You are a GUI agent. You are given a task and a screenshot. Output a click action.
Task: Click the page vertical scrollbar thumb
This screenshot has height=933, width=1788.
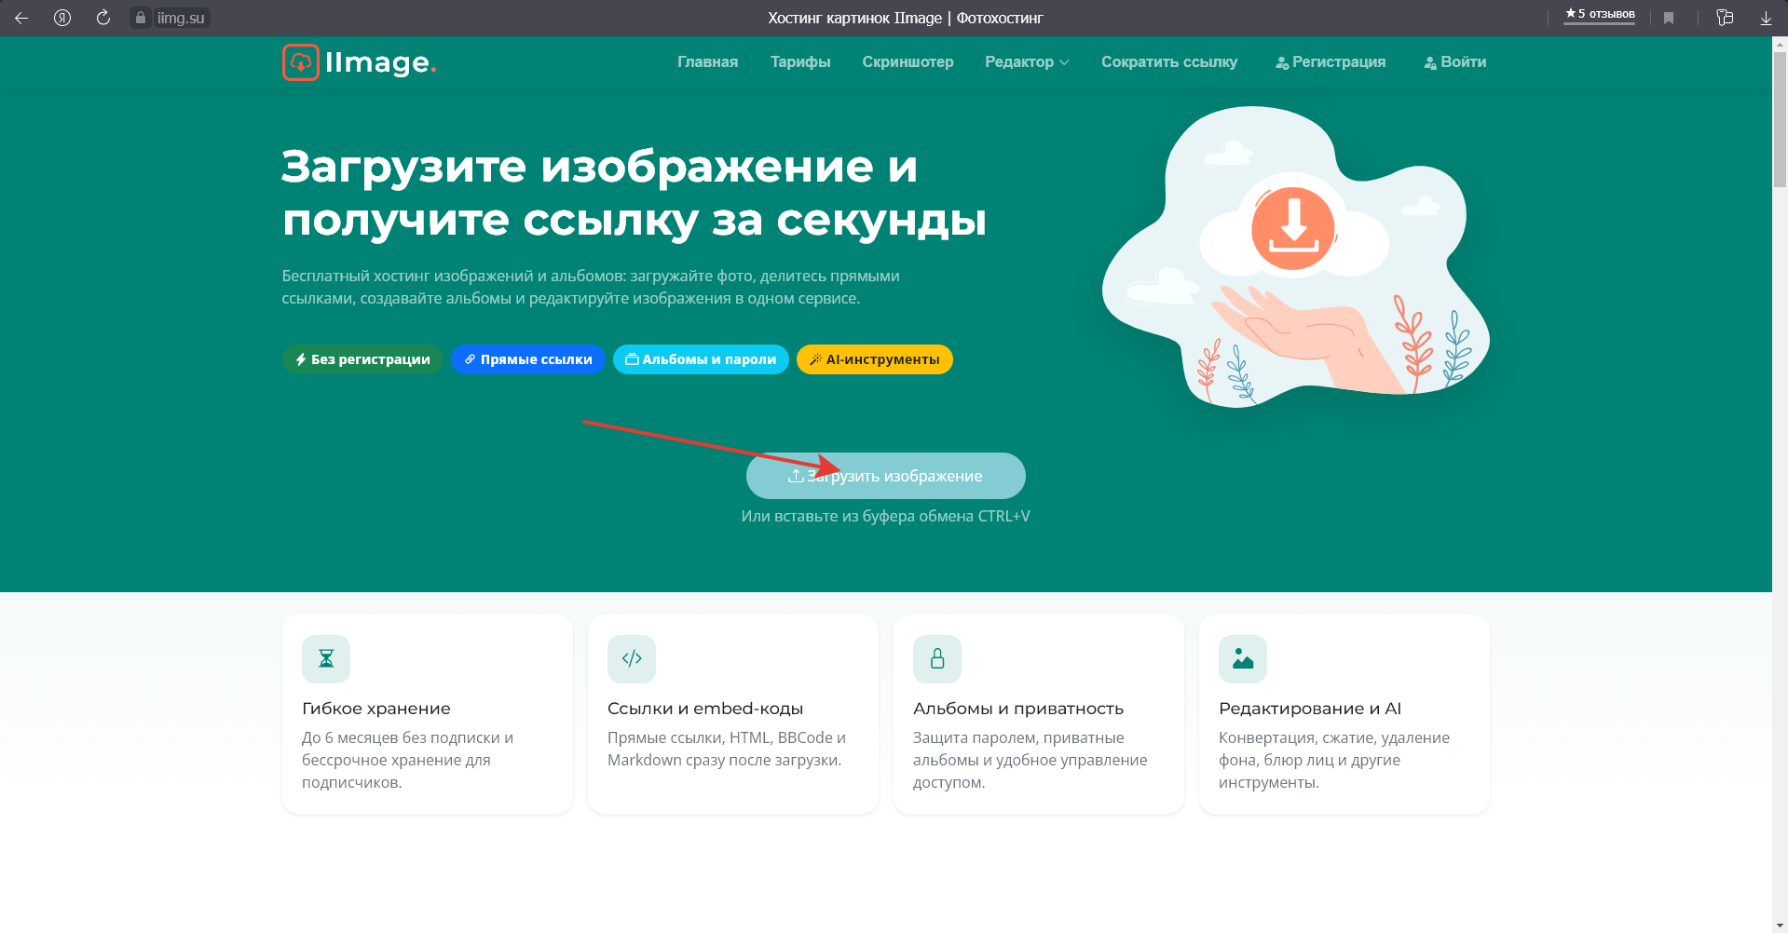(1780, 119)
